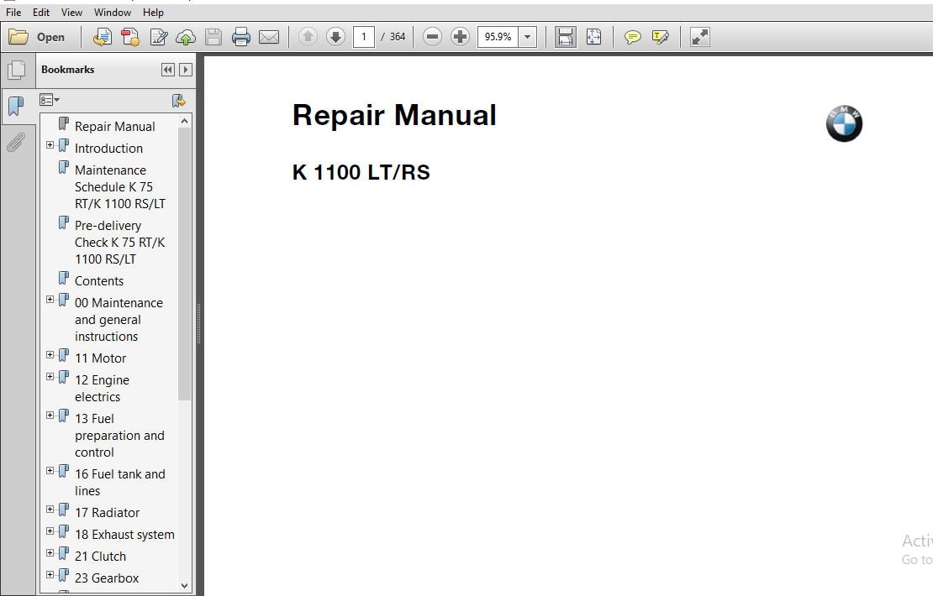Click the fit width scrolling mode icon
The image size is (933, 596).
(x=566, y=37)
